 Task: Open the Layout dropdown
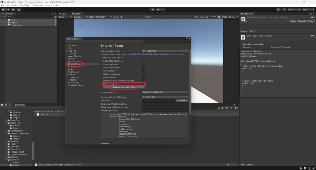(308, 9)
